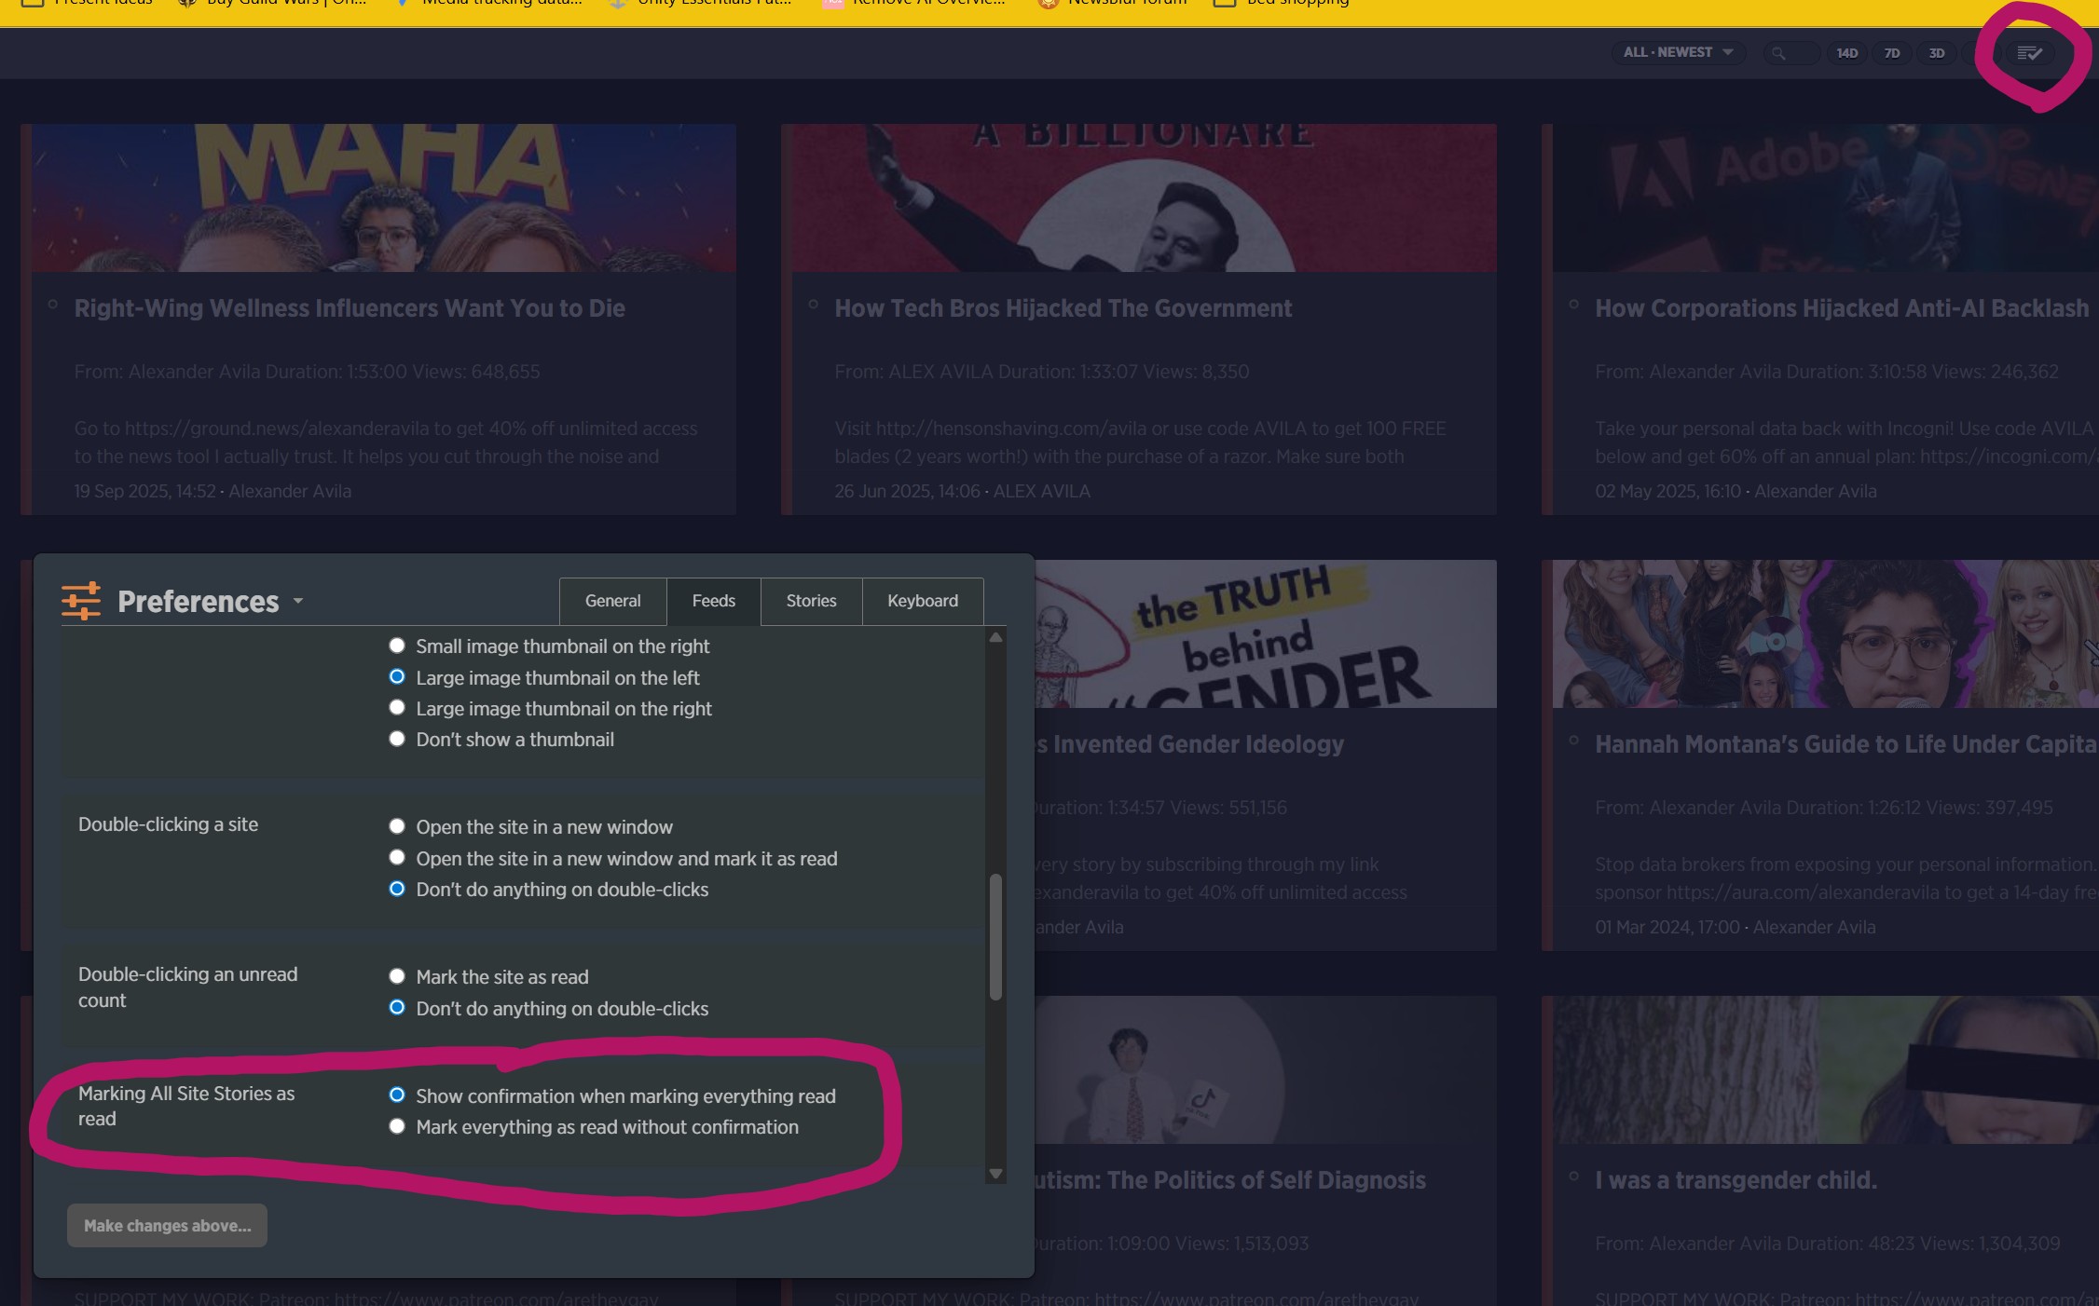Click the Make changes above button
2099x1306 pixels.
point(167,1226)
